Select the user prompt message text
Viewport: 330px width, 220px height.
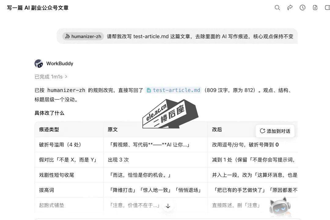(x=200, y=36)
